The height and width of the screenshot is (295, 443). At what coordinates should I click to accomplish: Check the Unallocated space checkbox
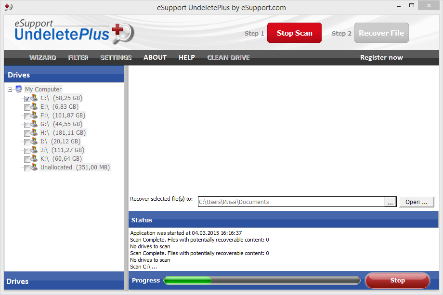pyautogui.click(x=27, y=168)
